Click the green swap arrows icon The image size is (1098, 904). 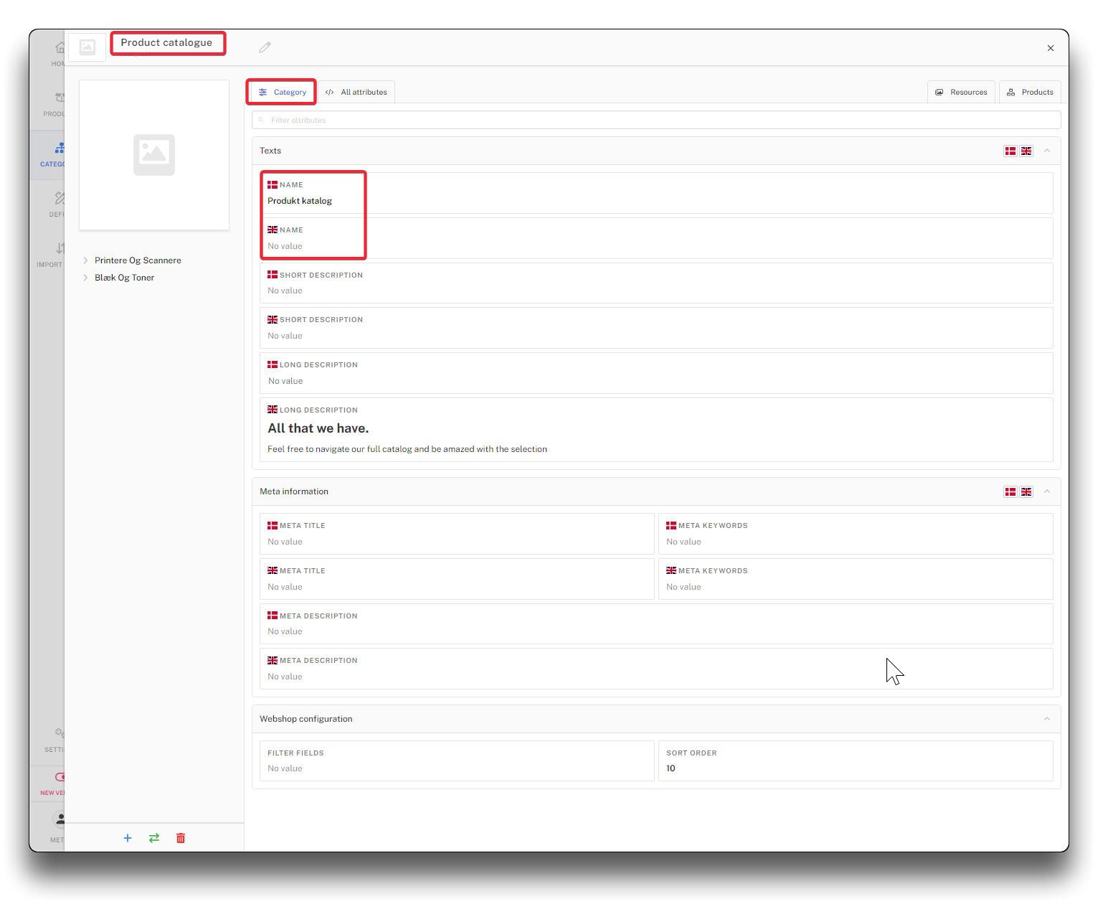coord(154,838)
